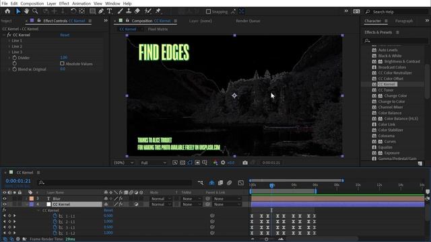The width and height of the screenshot is (431, 242).
Task: Switch to the Paragraph tab
Action: [x=404, y=21]
